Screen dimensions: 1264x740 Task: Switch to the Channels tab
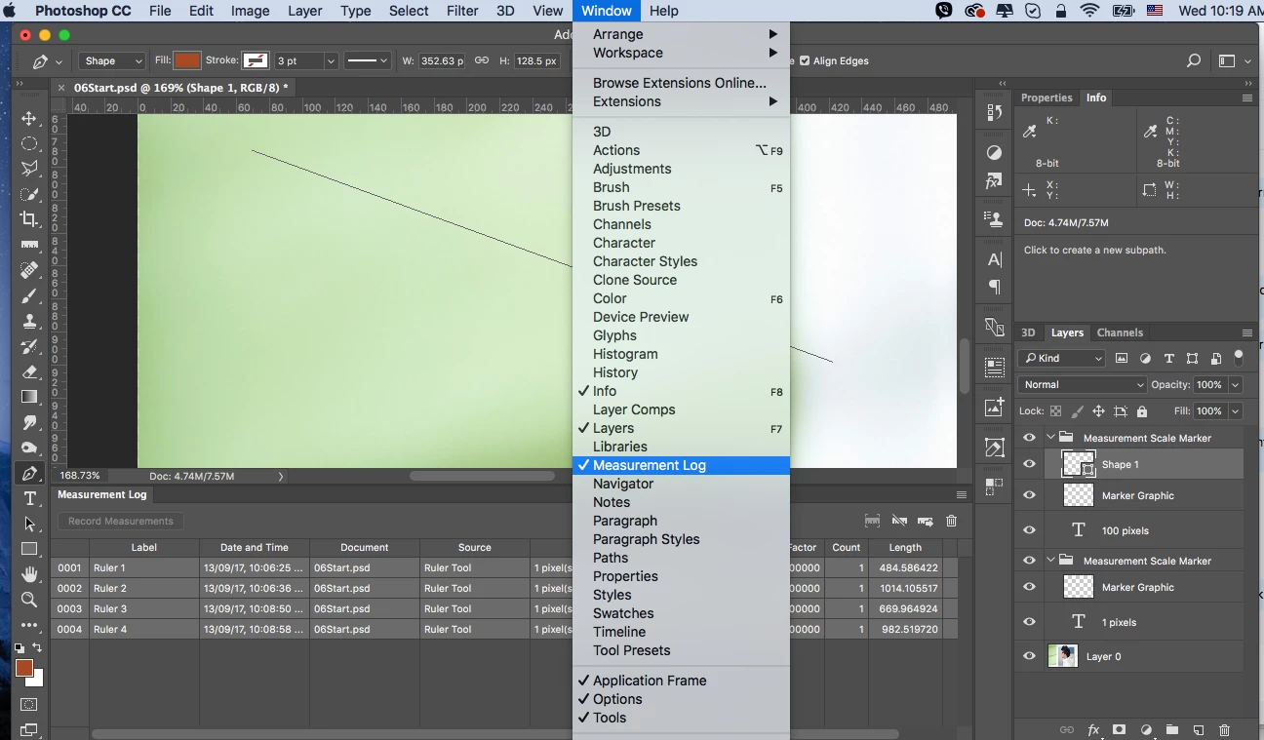[1120, 332]
